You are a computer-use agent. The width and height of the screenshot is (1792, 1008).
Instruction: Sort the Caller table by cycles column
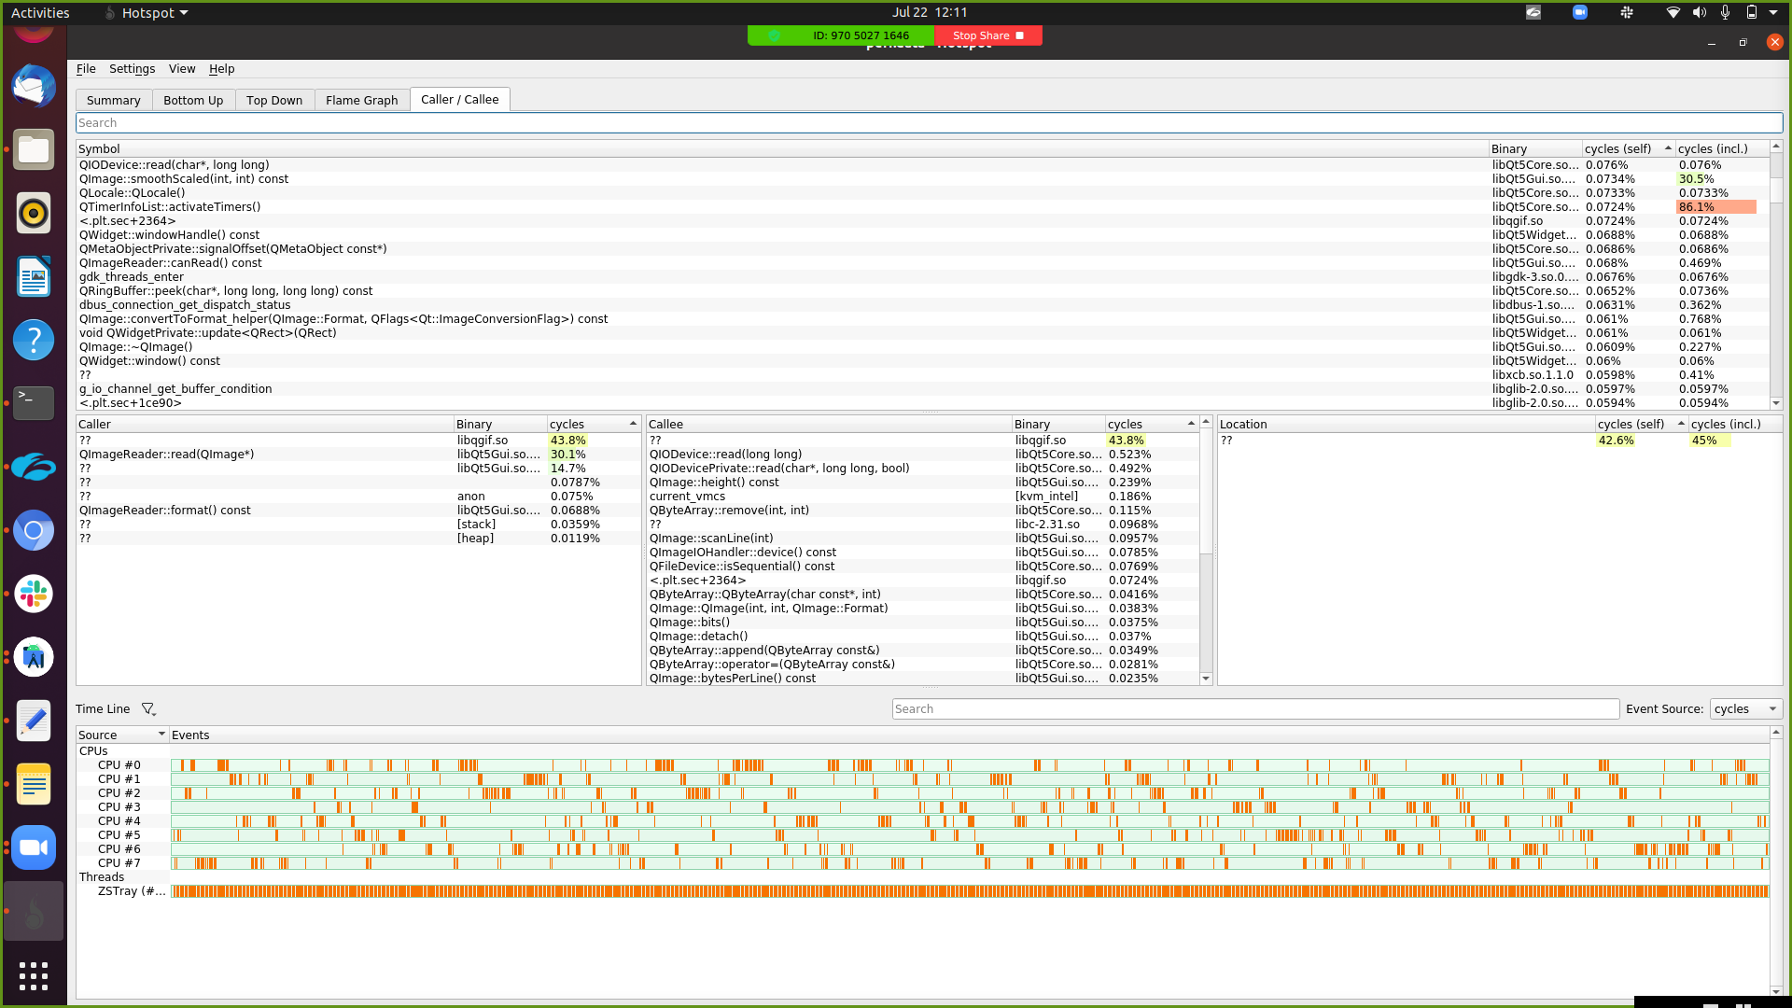[594, 425]
